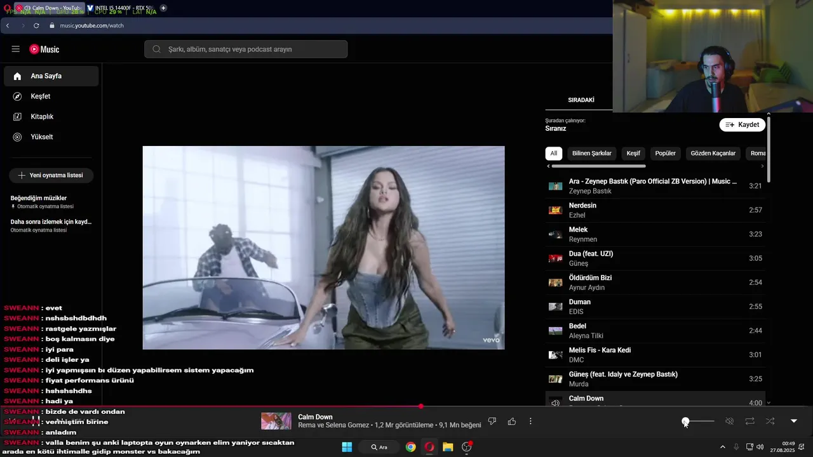Play Bedel by Aleyna Tilki from the queue
Viewport: 813px width, 457px height.
(655, 331)
